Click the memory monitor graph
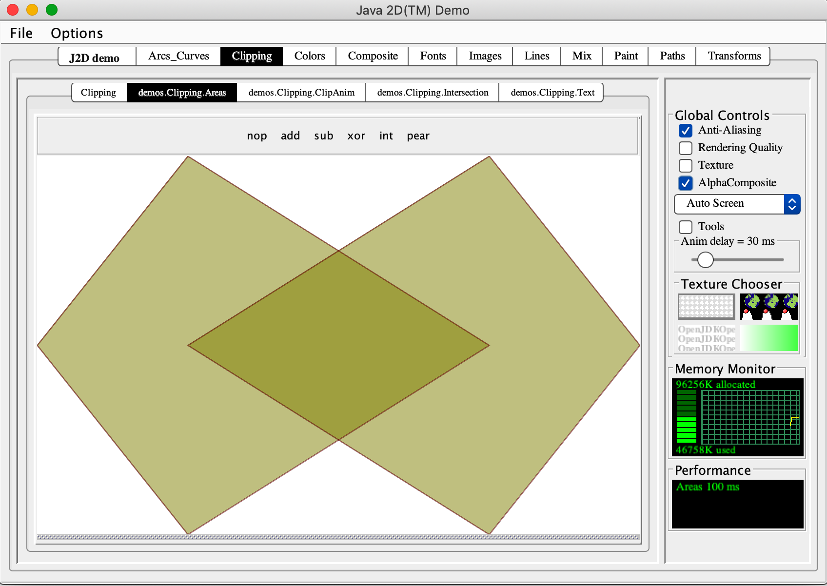This screenshot has height=586, width=827. tap(750, 417)
